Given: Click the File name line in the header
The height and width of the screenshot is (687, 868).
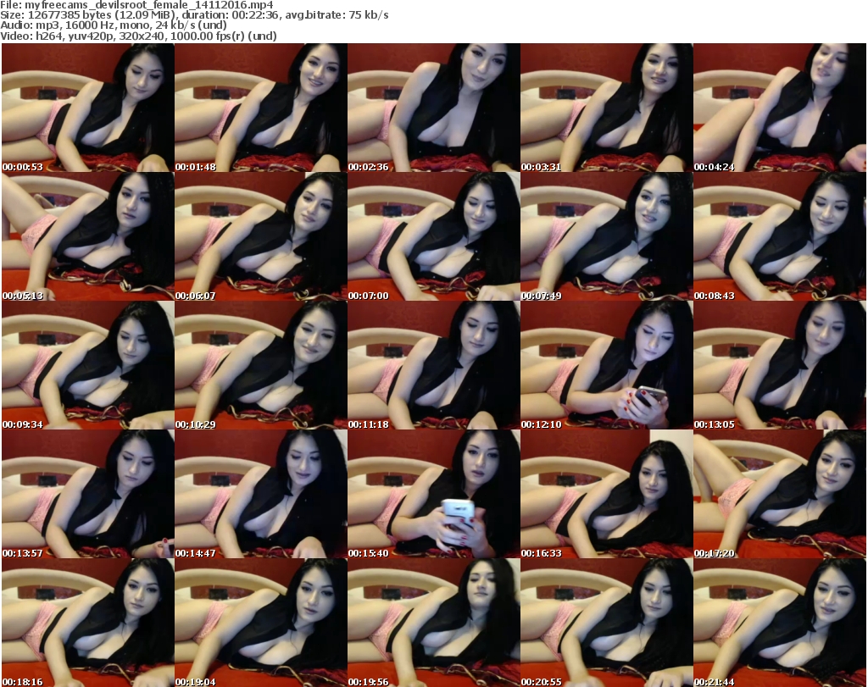Looking at the screenshot, I should (137, 5).
